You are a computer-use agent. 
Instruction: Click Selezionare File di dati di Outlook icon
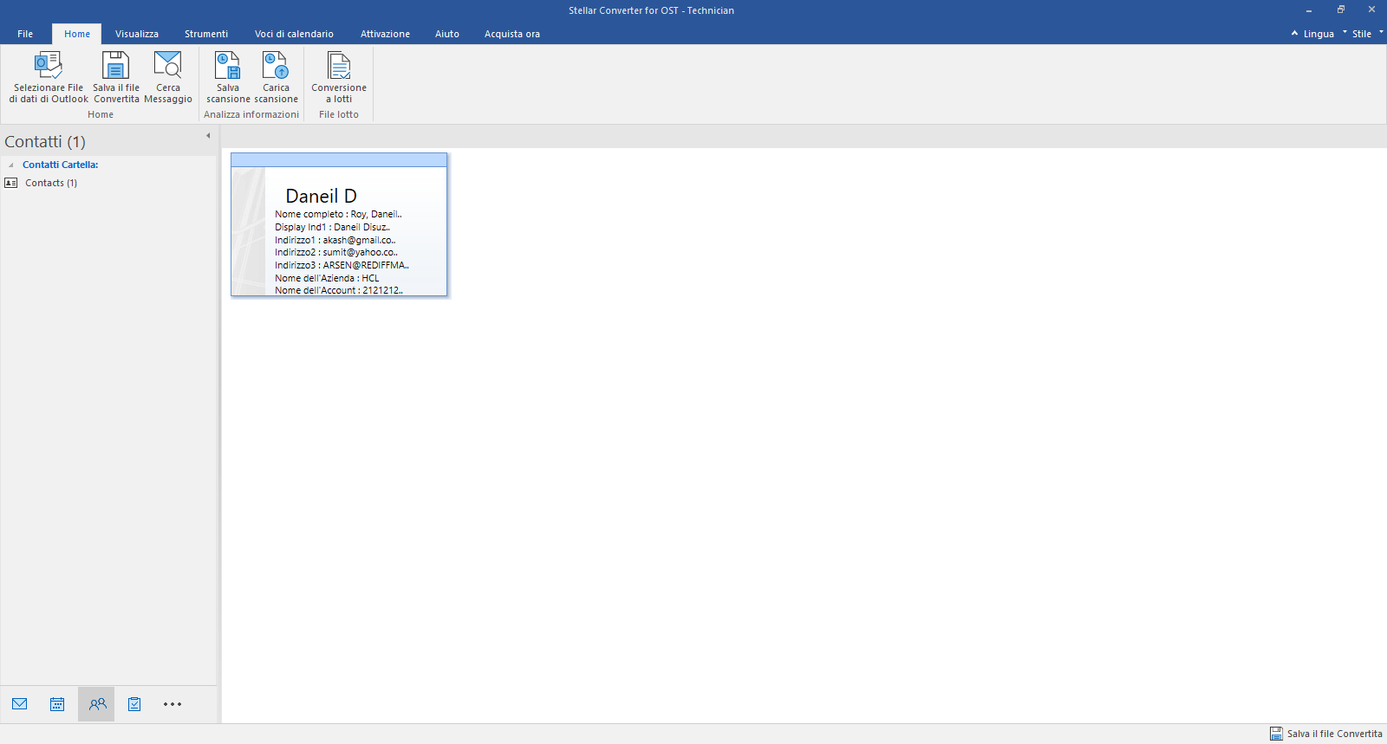pyautogui.click(x=49, y=65)
